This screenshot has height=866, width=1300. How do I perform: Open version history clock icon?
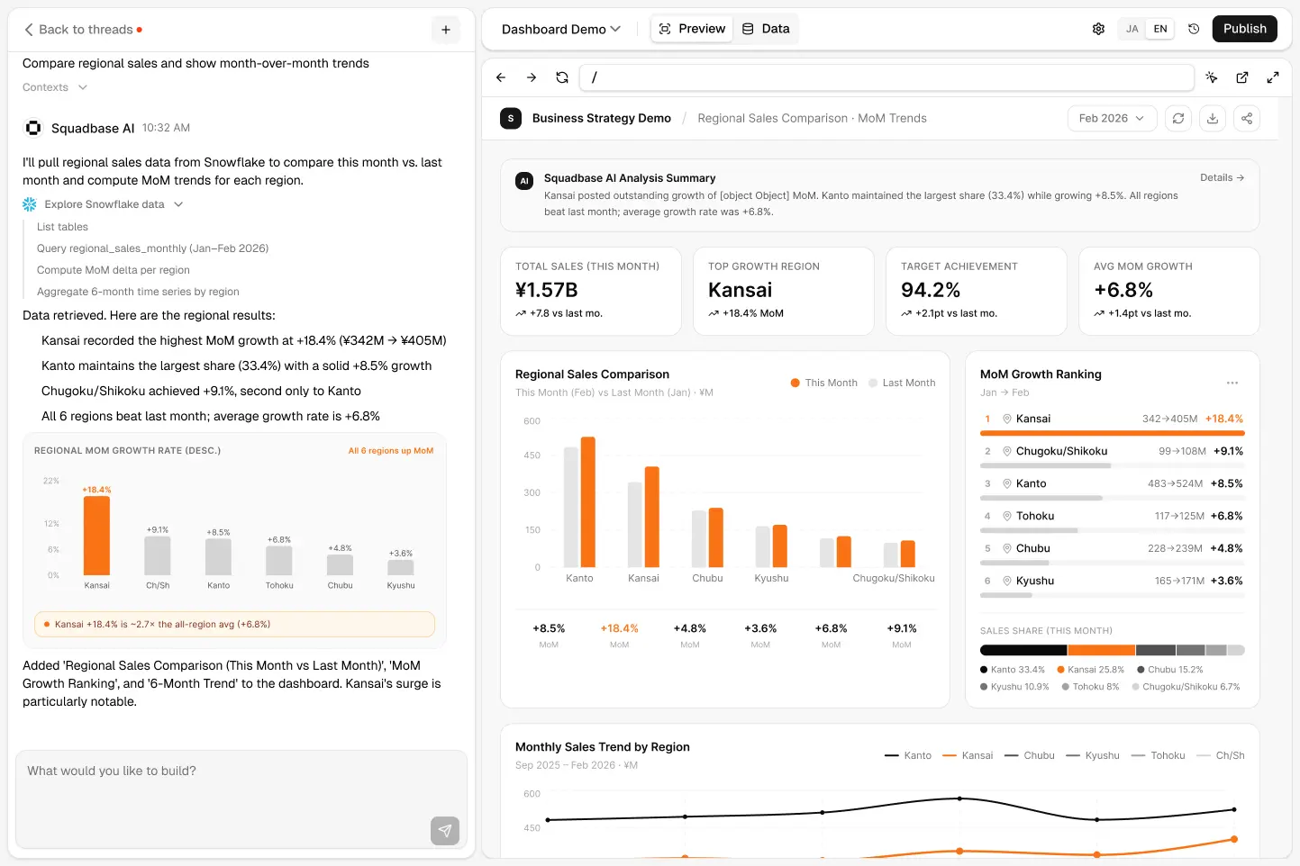point(1194,29)
